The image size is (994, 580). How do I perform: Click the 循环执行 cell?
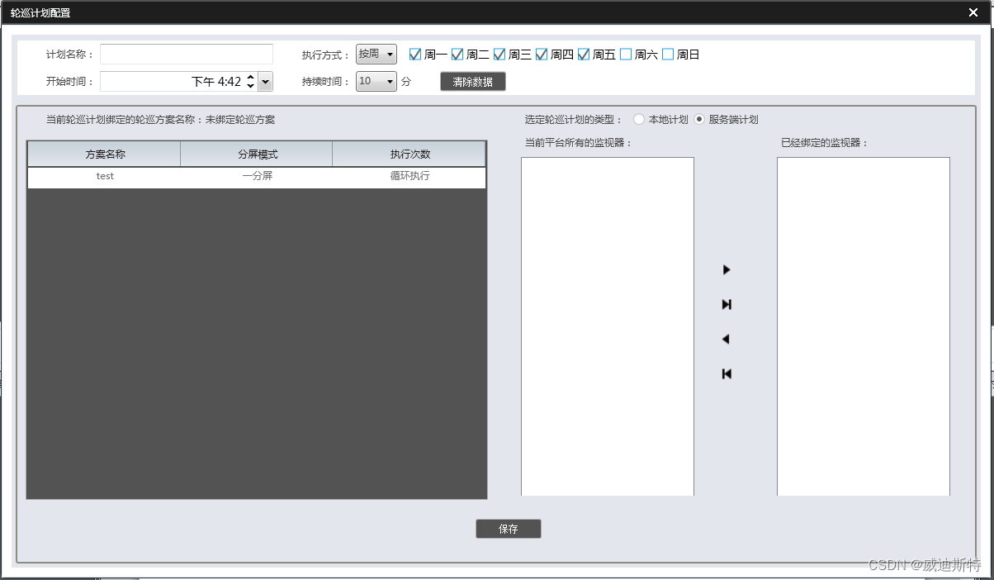point(409,177)
